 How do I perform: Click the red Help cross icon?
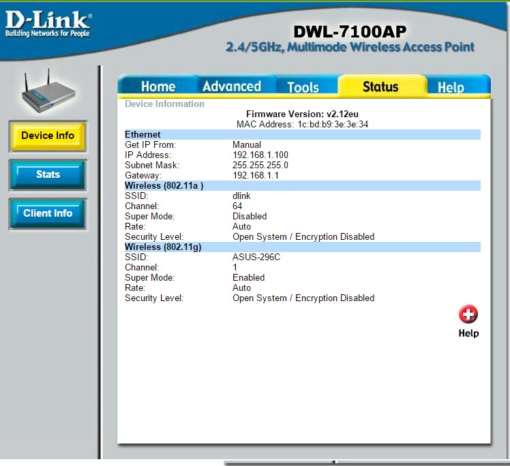(468, 314)
